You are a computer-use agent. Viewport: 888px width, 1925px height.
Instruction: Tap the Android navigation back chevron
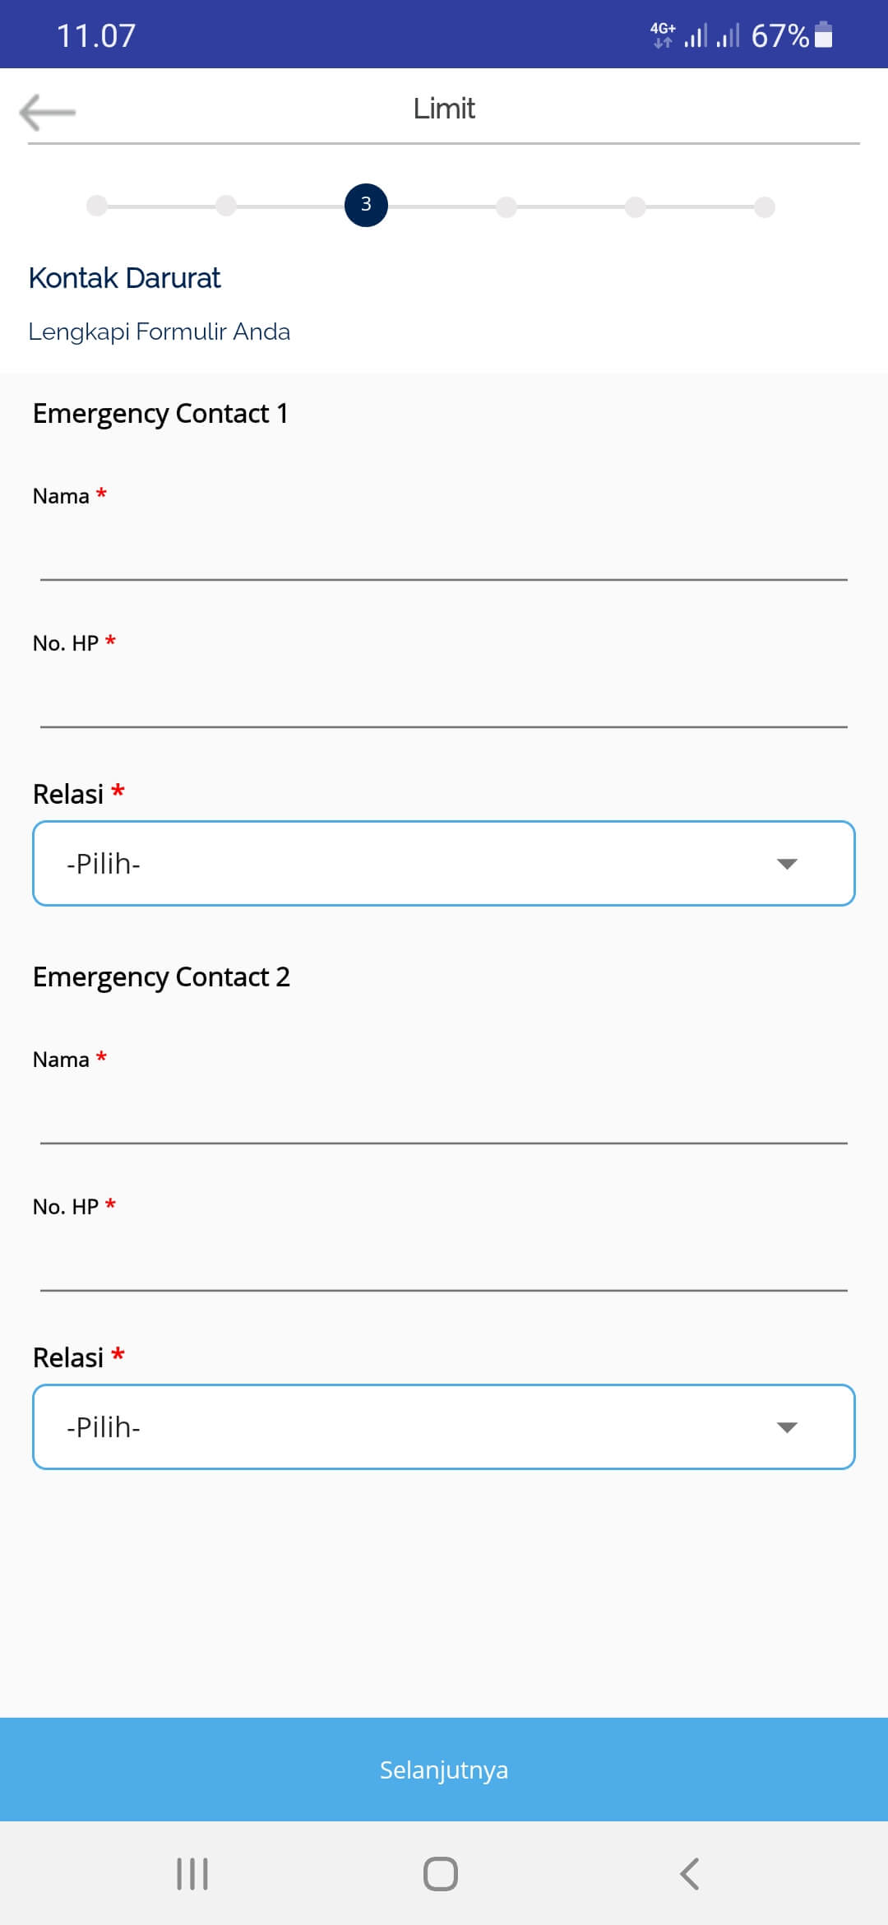tap(689, 1874)
